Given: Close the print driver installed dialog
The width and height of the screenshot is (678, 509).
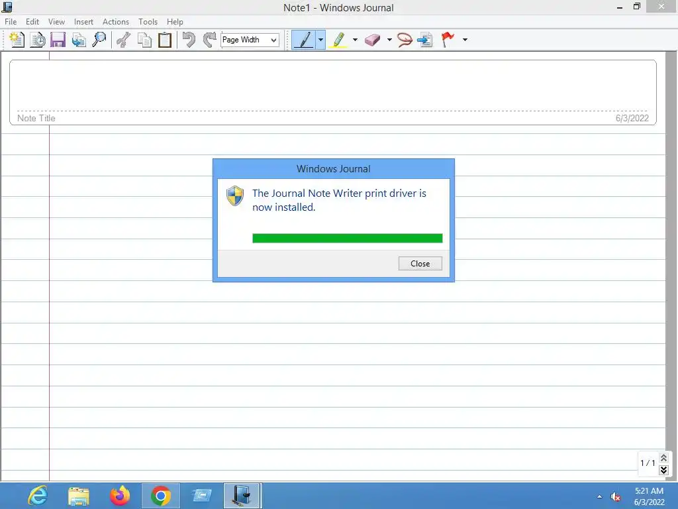Looking at the screenshot, I should 420,264.
